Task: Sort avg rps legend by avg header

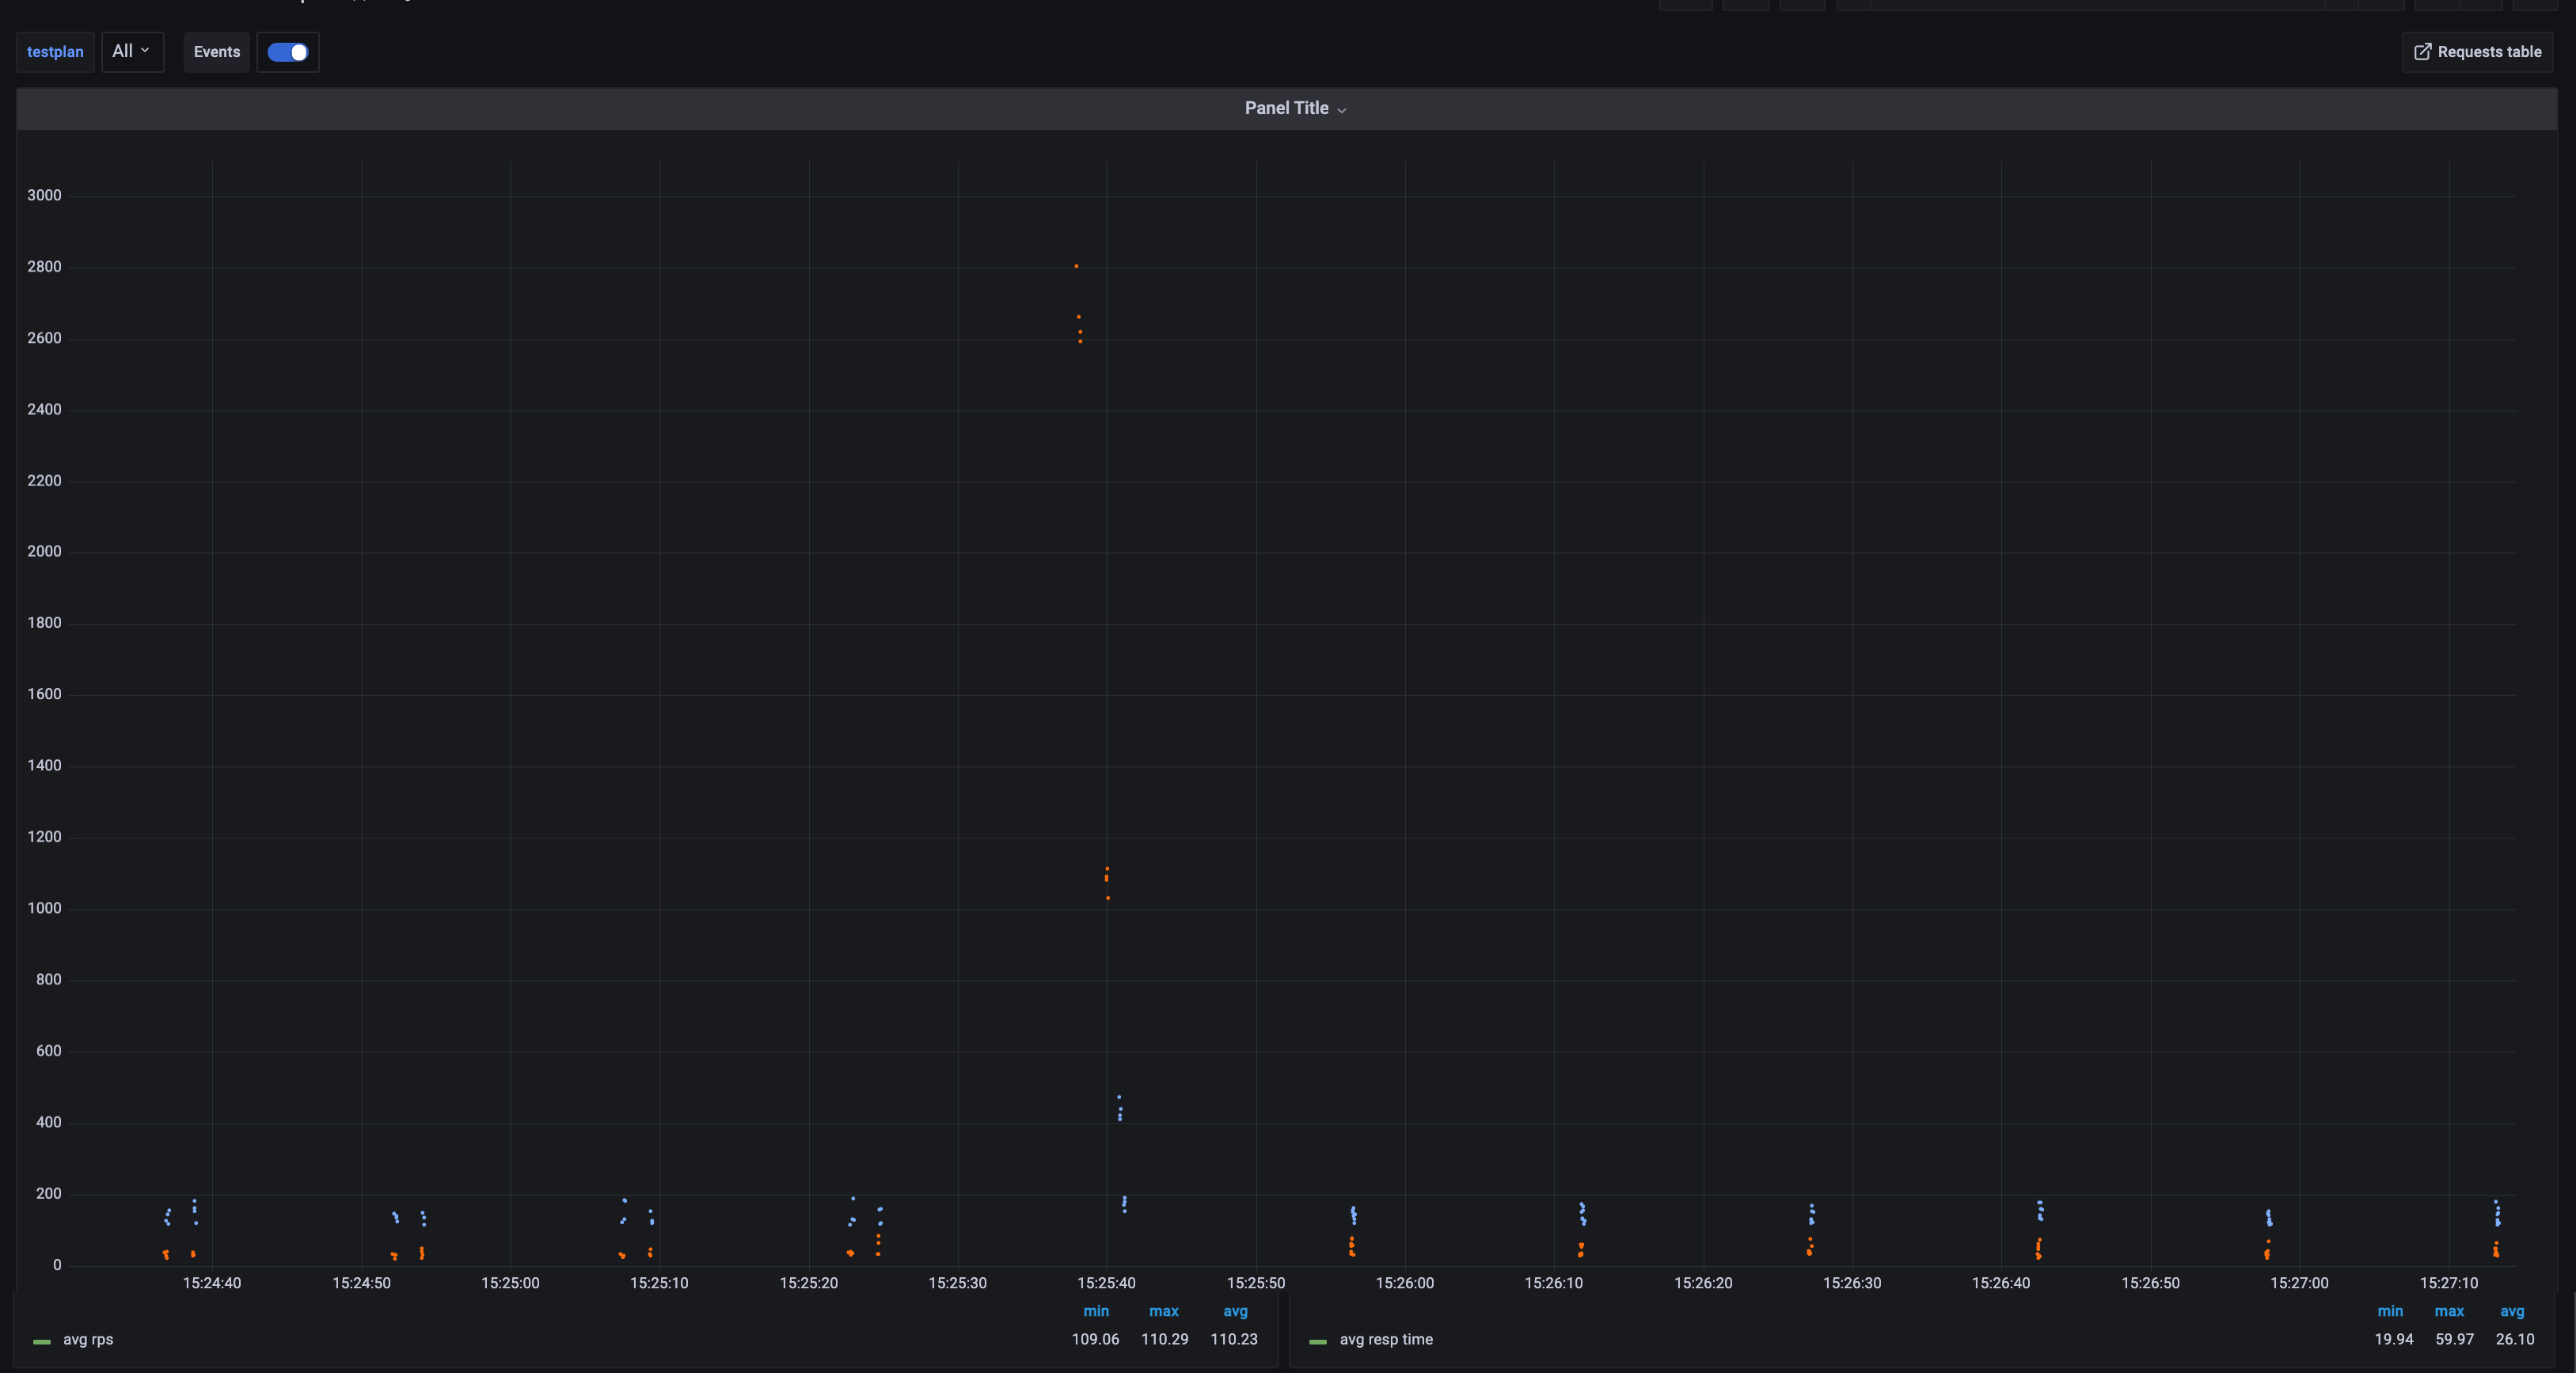Action: pyautogui.click(x=1235, y=1311)
